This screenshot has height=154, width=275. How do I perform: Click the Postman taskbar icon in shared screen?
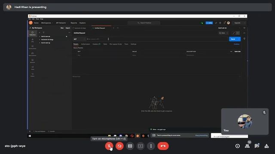[x=137, y=136]
